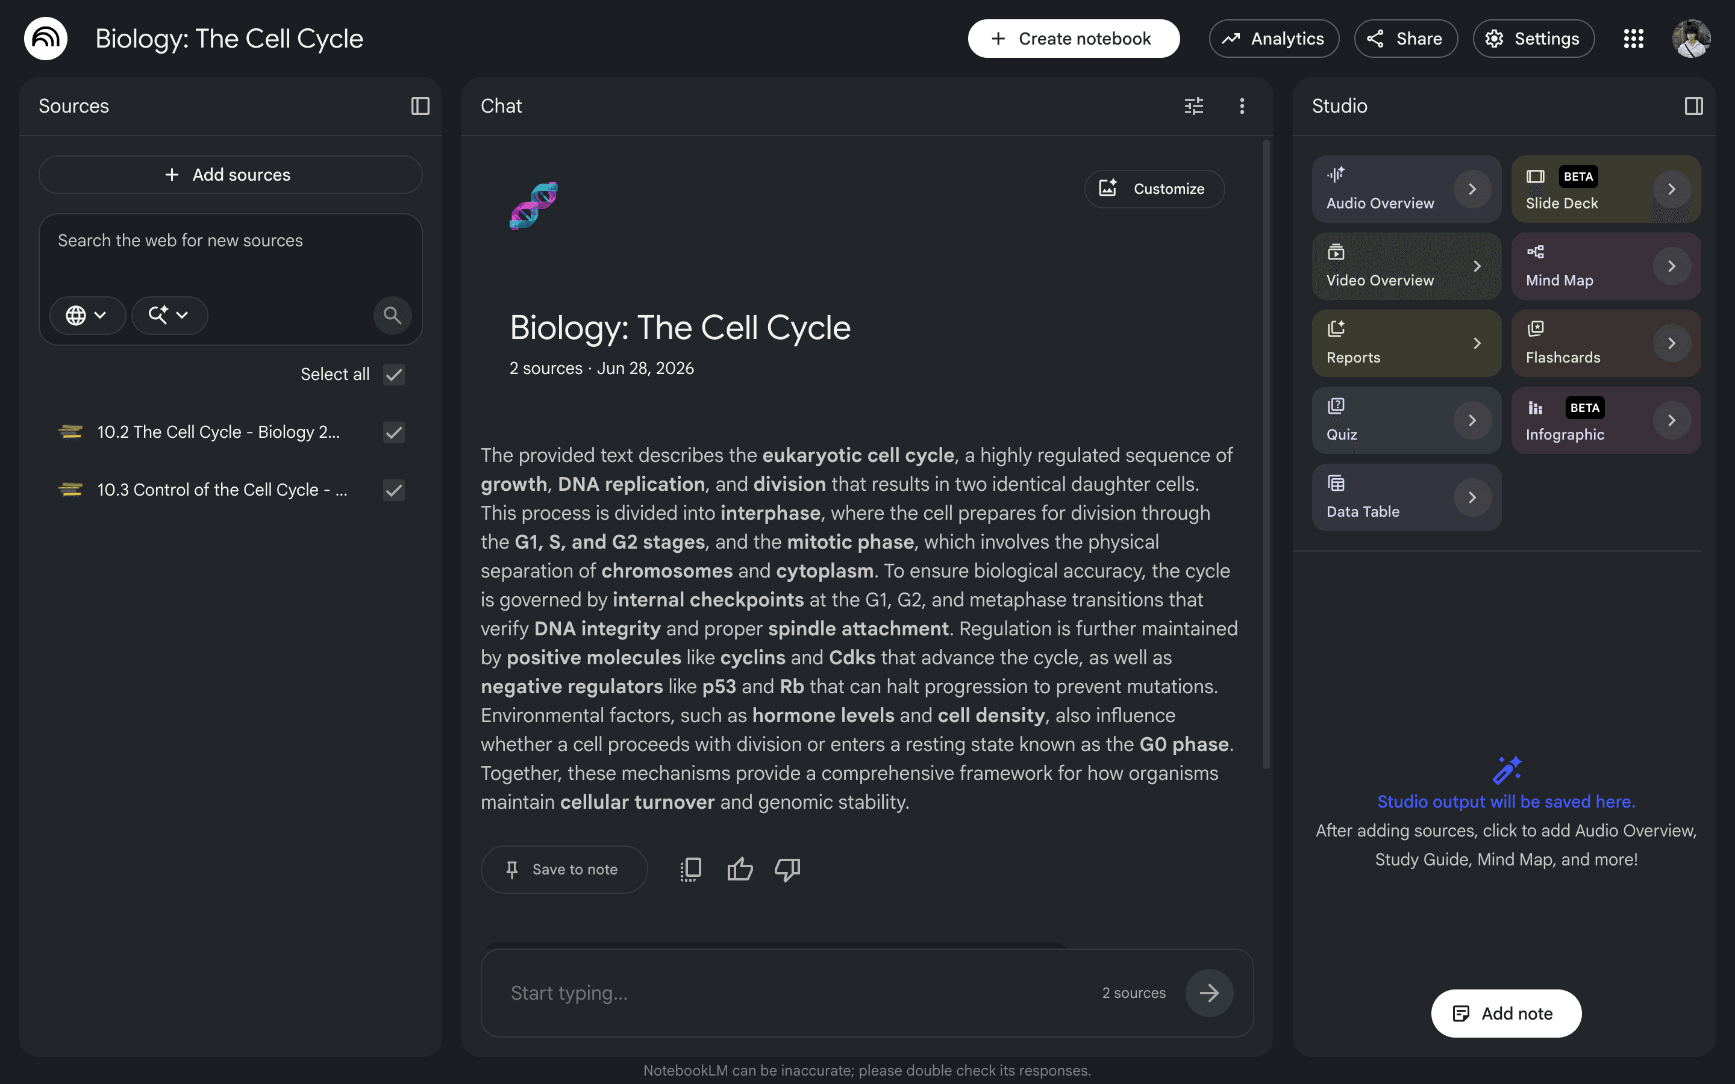Click the Infographic icon
Screen dimensions: 1735x1084
1535,408
